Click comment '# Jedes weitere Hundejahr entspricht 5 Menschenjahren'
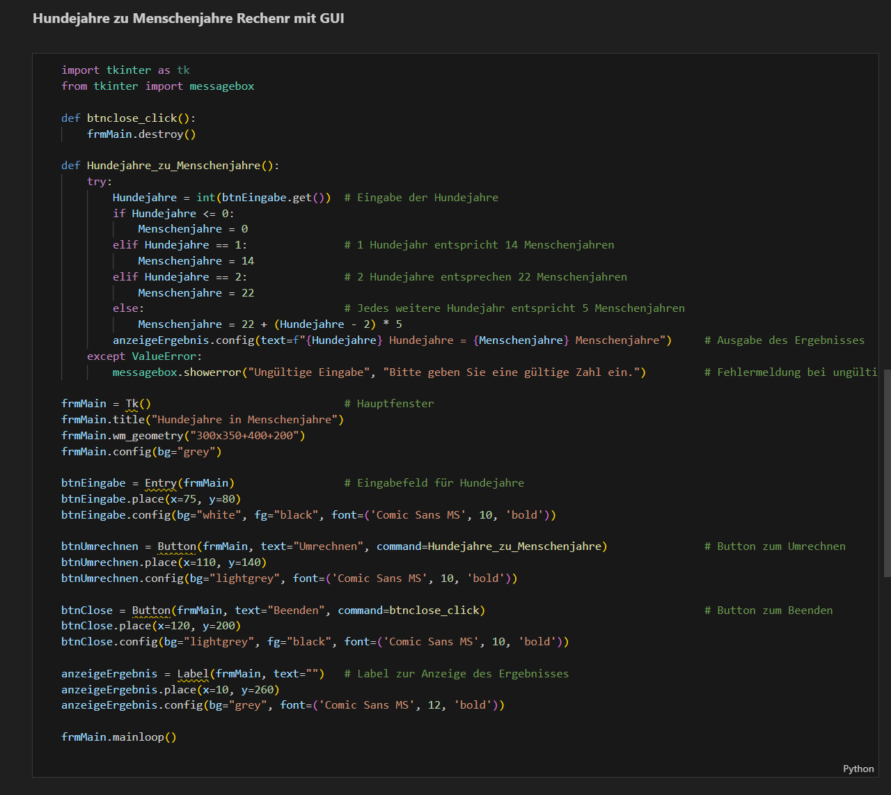Screen dimensions: 891x795 tap(514, 308)
